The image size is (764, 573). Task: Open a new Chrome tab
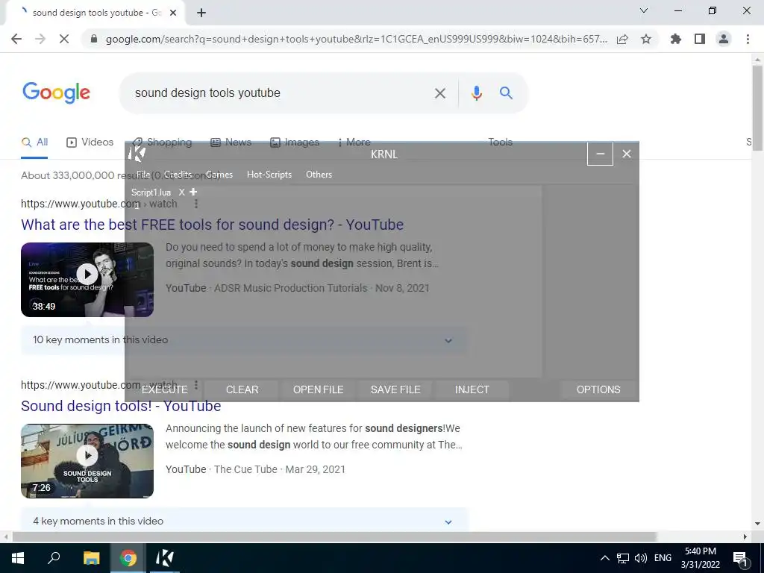coord(201,13)
